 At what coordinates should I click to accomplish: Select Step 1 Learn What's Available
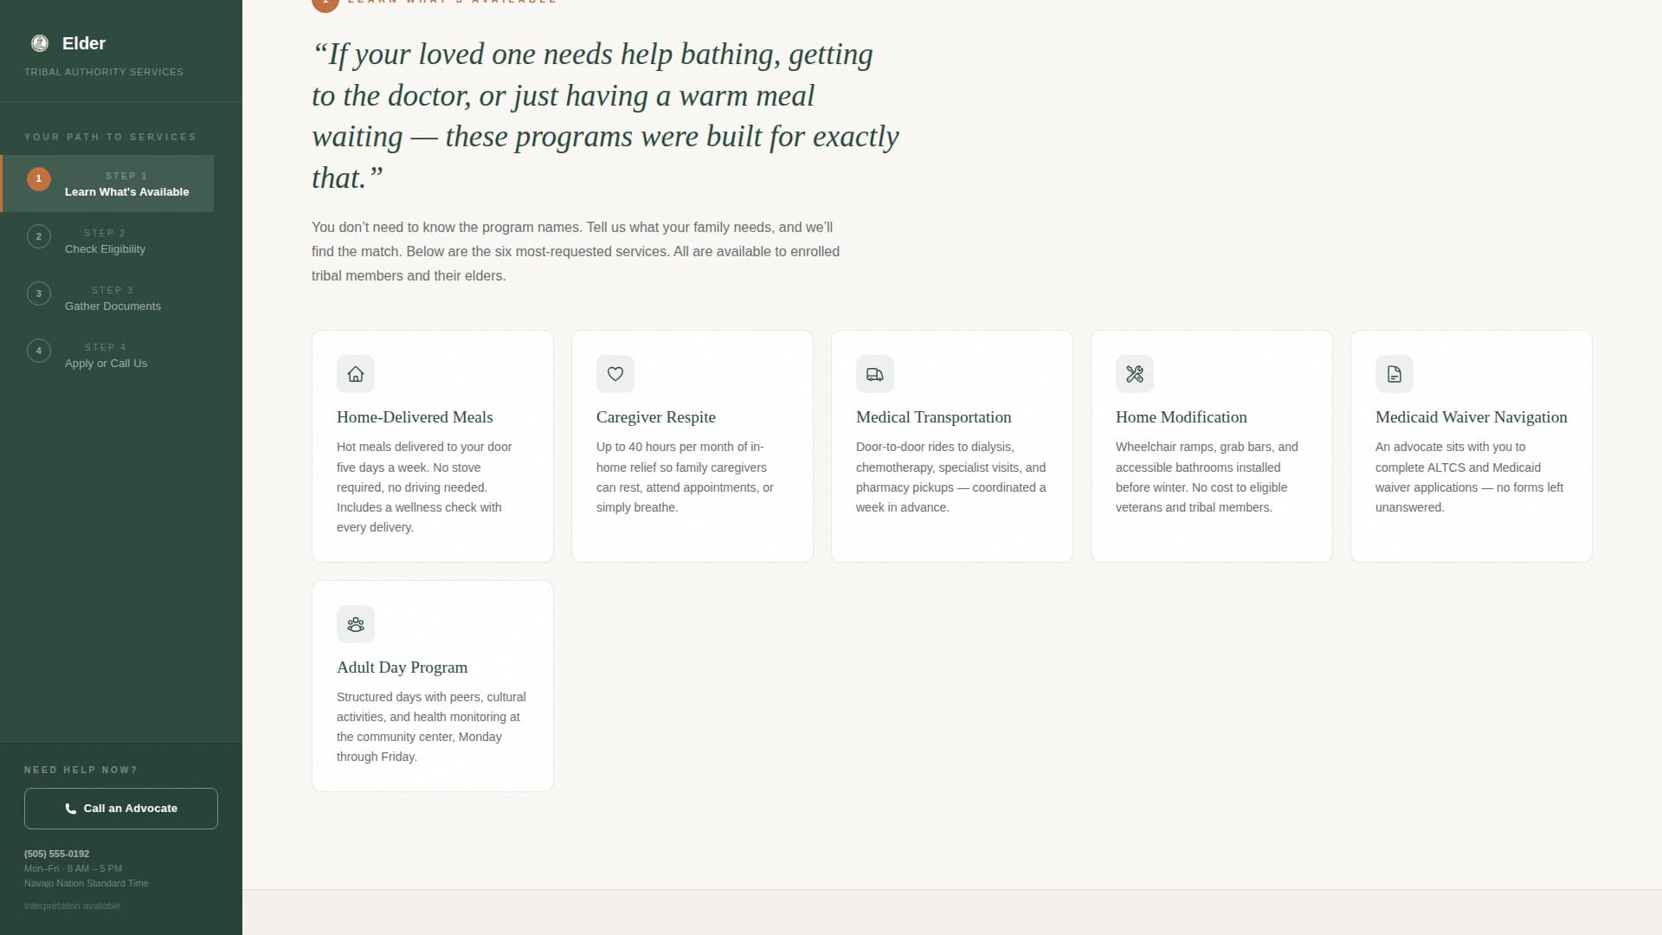pos(126,184)
